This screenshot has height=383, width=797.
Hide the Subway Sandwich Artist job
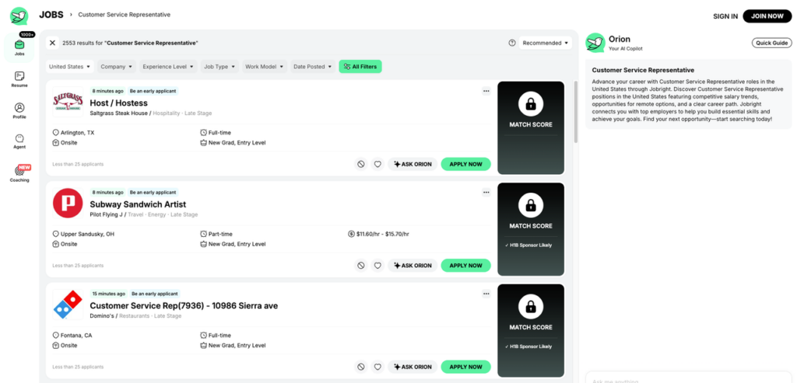click(x=361, y=266)
